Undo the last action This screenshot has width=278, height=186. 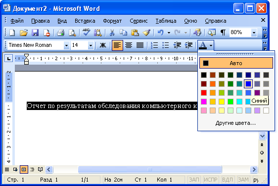coord(161,33)
